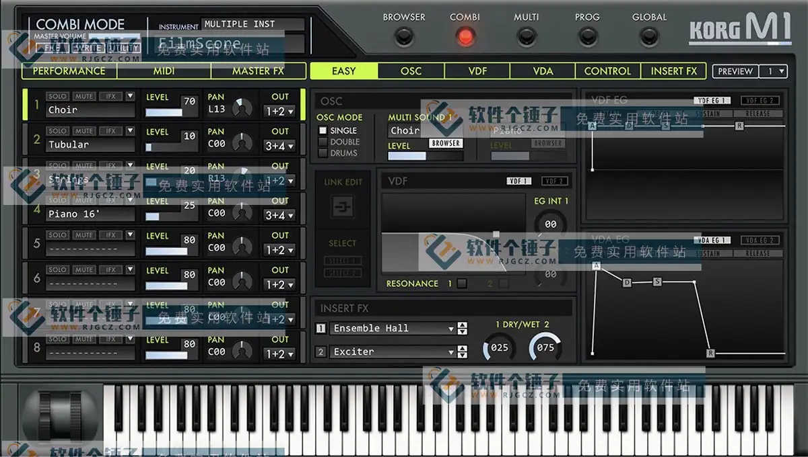Select DOUBLE oscillator mode
Screen dimensions: 808x457
coord(323,142)
